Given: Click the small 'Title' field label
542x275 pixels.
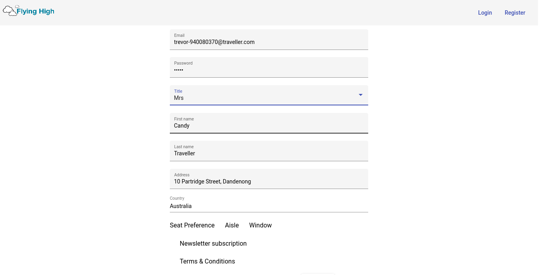Looking at the screenshot, I should pyautogui.click(x=178, y=91).
